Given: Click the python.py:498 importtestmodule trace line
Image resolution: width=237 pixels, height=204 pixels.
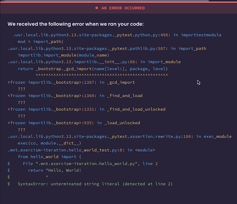Looking at the screenshot, I should tap(117, 35).
